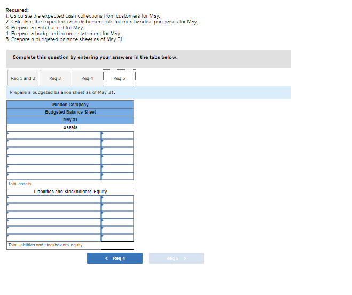Click the May 31 header row
This screenshot has height=295, width=352.
(x=71, y=119)
